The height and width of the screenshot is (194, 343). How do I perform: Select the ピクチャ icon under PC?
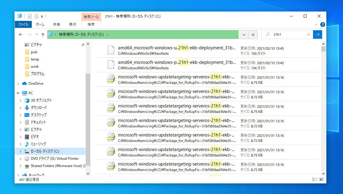[x=27, y=130]
